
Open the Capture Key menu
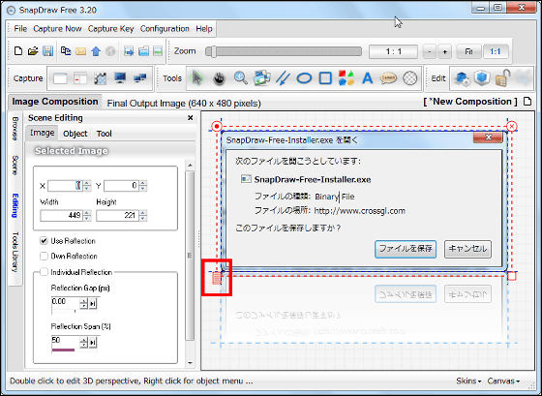tap(110, 29)
